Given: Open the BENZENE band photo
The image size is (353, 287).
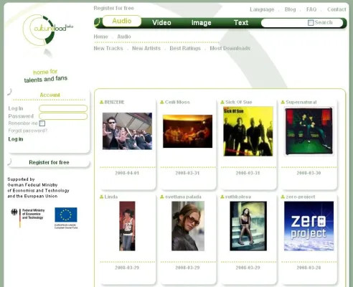Looking at the screenshot, I should (x=127, y=131).
